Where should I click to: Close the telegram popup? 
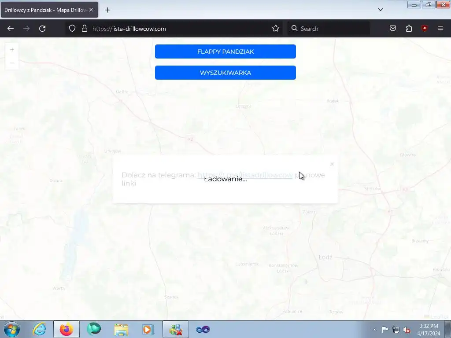(x=332, y=164)
